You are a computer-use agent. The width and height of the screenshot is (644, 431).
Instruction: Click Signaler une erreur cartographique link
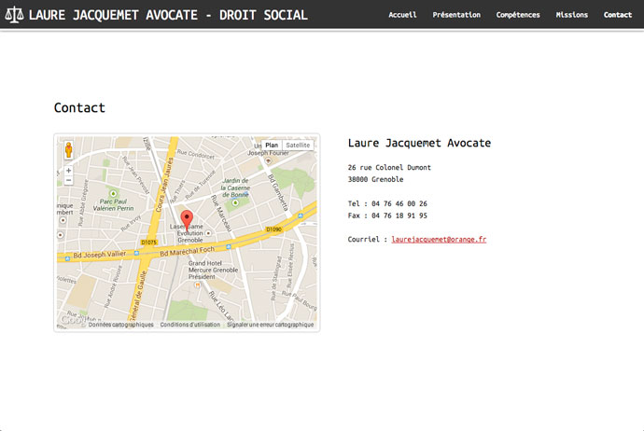pyautogui.click(x=270, y=325)
